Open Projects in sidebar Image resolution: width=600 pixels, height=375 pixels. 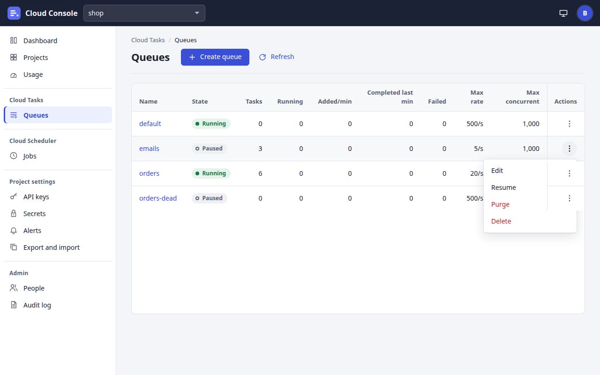click(x=58, y=58)
